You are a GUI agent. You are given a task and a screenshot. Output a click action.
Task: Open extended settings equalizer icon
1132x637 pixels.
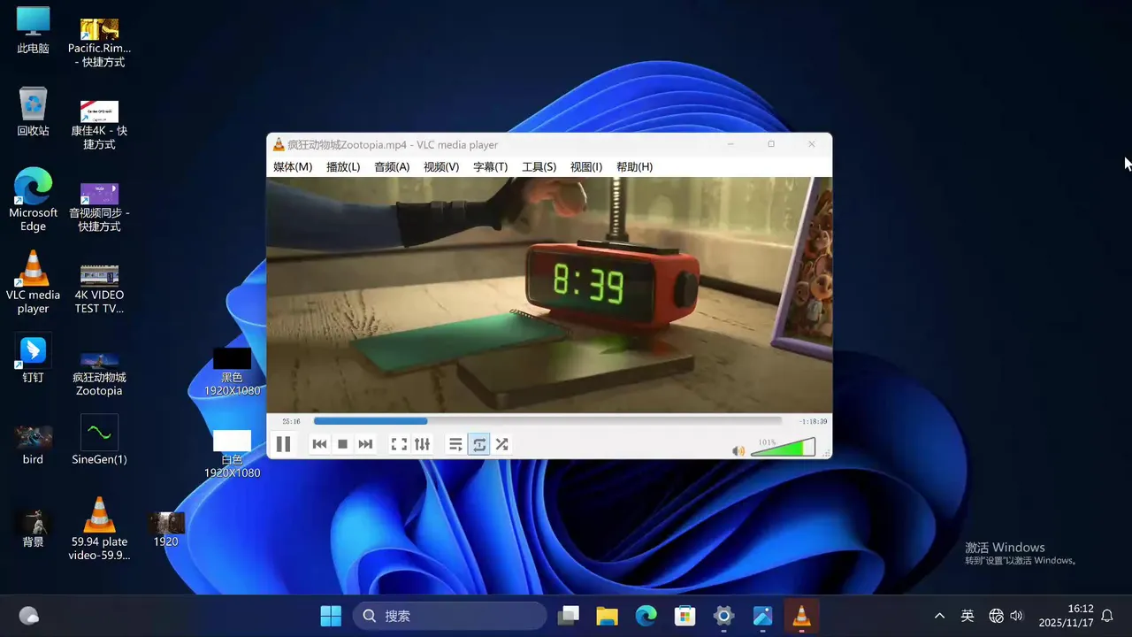[422, 444]
